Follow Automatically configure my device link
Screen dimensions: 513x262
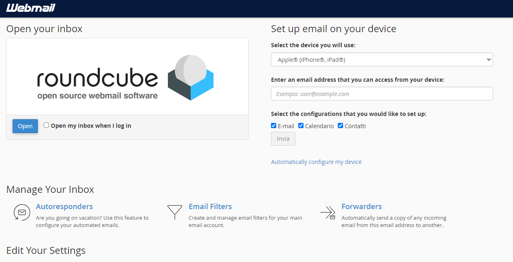(x=316, y=162)
